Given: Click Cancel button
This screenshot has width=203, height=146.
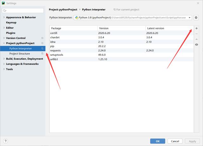Looking at the screenshot, I should click(175, 141).
